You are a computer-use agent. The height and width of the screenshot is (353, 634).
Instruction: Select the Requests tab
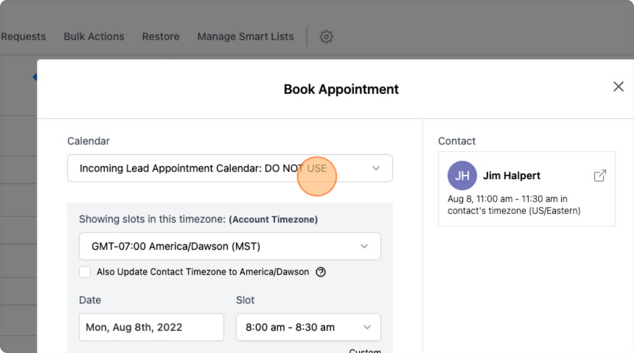pos(23,37)
